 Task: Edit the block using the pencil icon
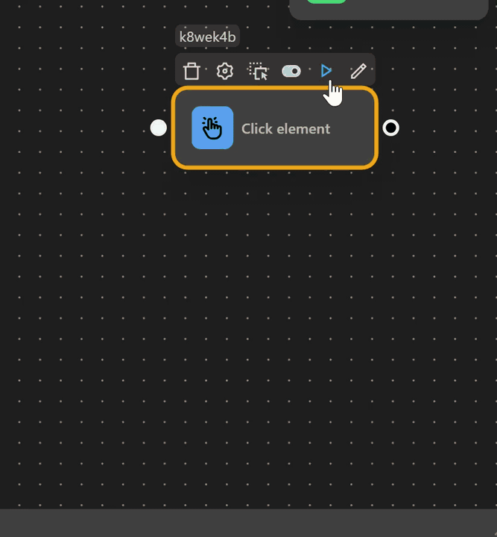(x=358, y=71)
